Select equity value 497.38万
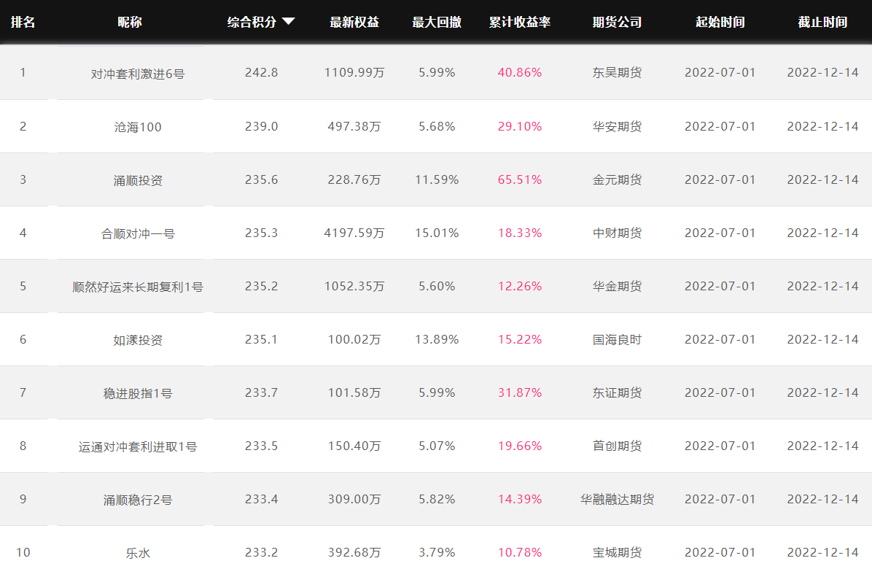Screen dimensions: 872x577 pos(354,126)
